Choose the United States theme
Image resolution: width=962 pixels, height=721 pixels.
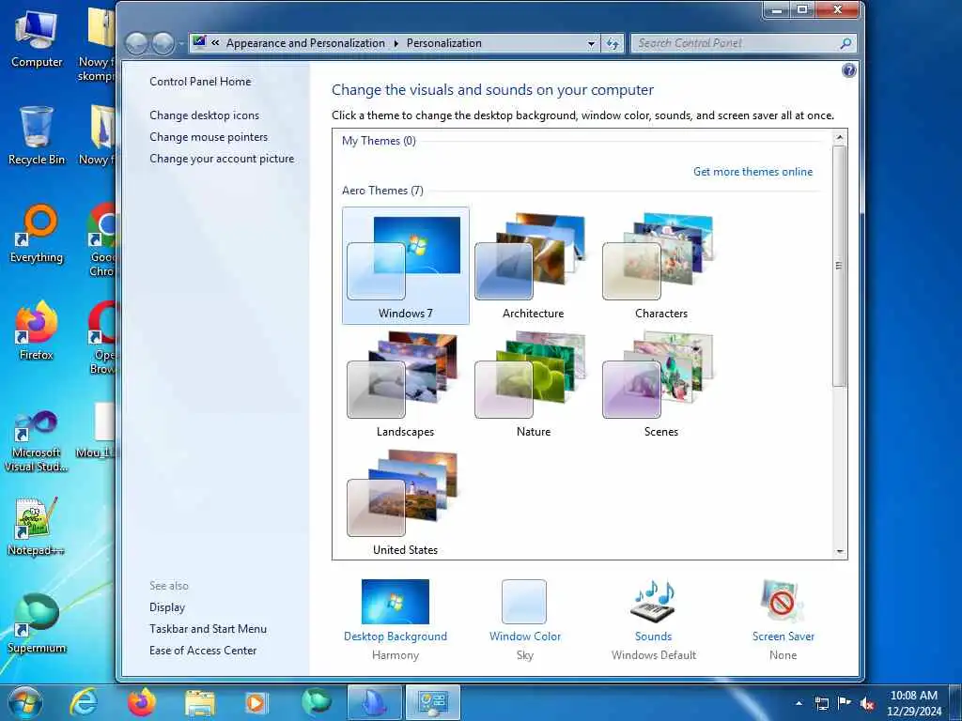(x=406, y=502)
